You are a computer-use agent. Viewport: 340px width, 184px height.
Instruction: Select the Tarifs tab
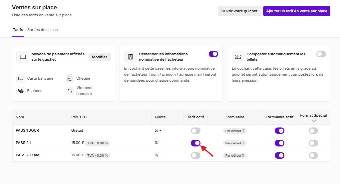(x=18, y=30)
